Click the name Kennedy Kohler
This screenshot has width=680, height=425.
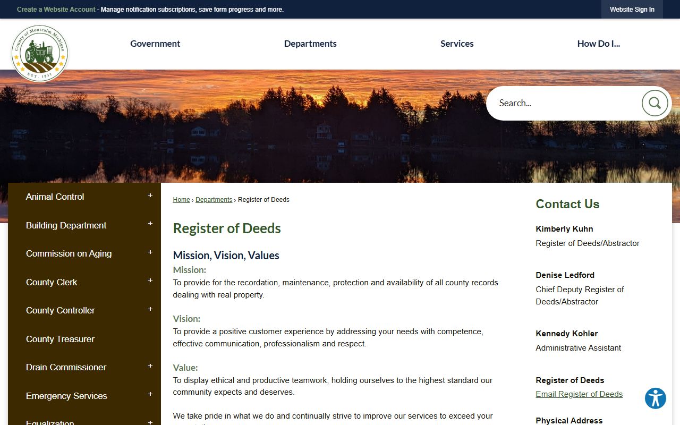[567, 334]
